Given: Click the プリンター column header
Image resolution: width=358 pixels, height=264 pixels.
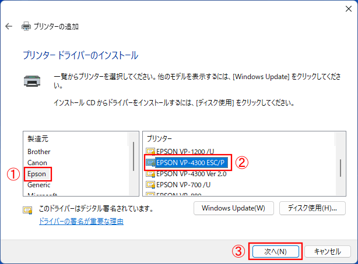Looking at the screenshot, I should tap(159, 138).
